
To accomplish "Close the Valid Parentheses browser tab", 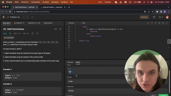I will (x=37, y=7).
